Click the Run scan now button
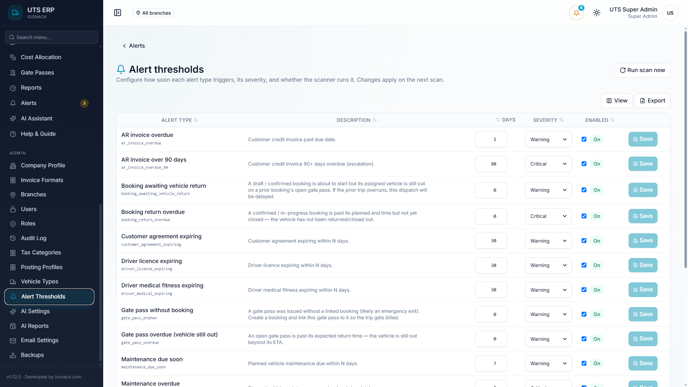Image resolution: width=688 pixels, height=387 pixels. [642, 70]
